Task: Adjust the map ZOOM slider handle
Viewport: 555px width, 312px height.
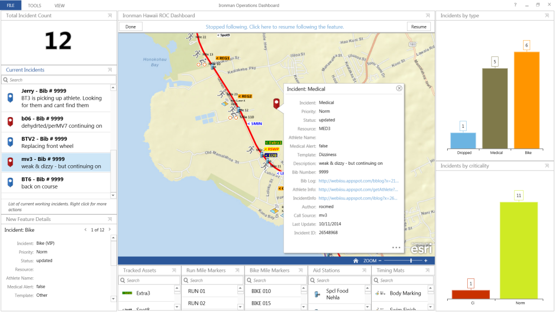Action: [x=411, y=261]
